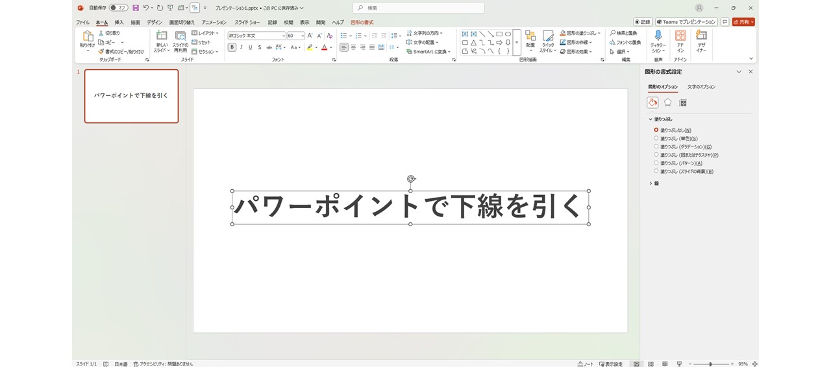Toggle AutoSave (自動保存) switch

118,8
